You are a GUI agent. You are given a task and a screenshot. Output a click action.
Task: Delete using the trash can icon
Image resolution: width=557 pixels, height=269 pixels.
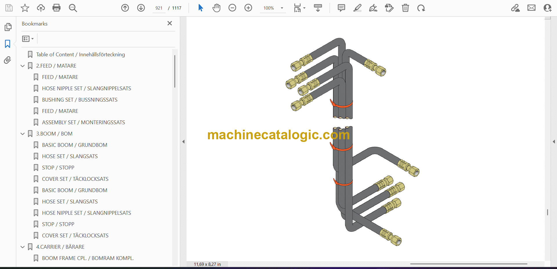(x=405, y=8)
